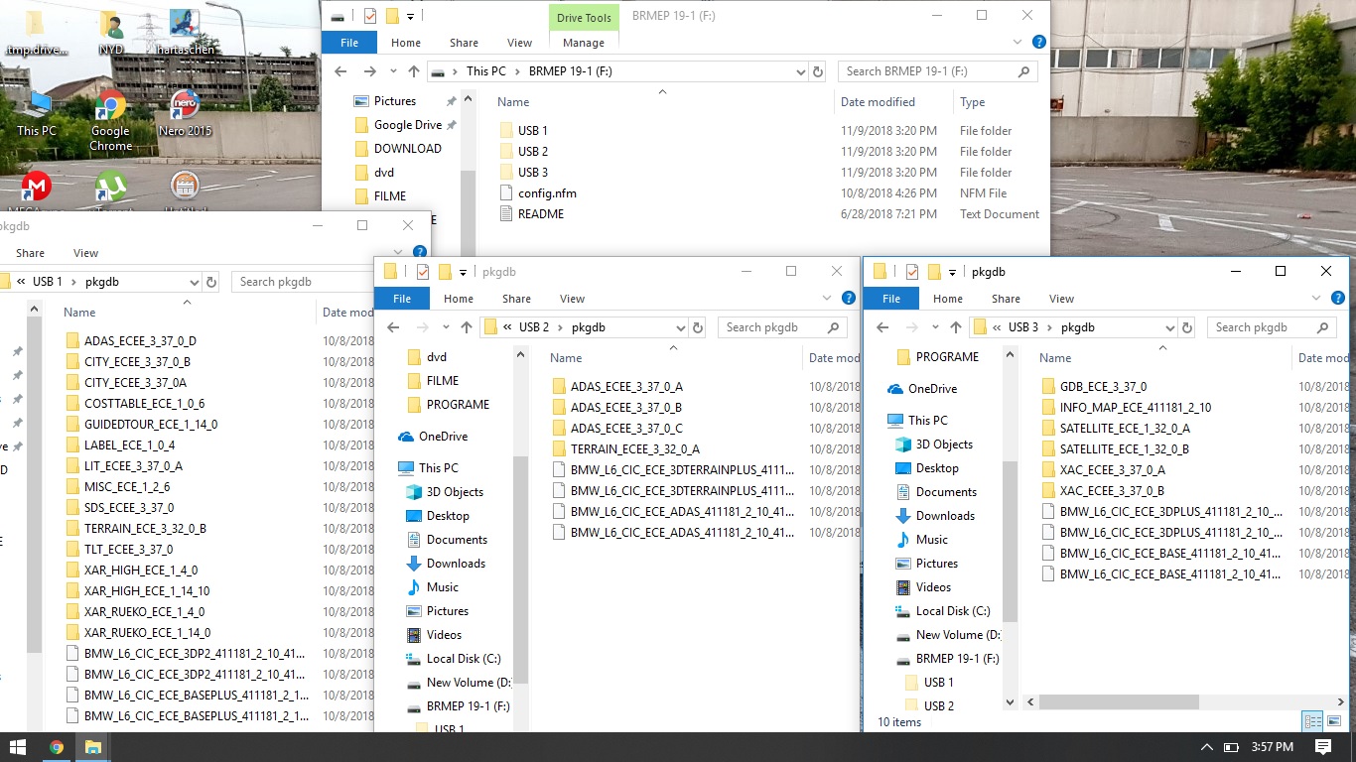Open the Manage tab under Drive Tools
Image resolution: width=1356 pixels, height=762 pixels.
584,43
